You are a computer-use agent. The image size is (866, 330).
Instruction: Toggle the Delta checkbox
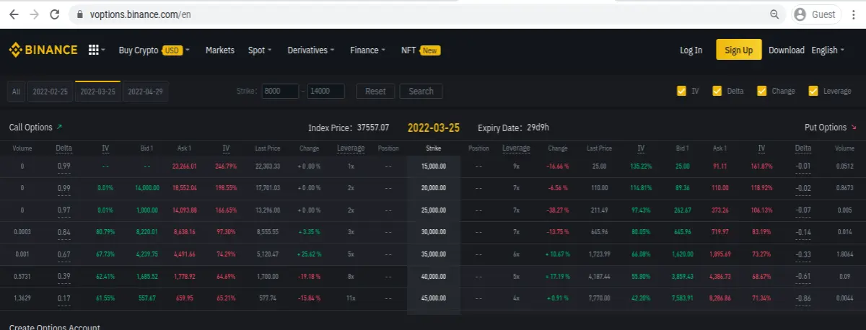click(717, 91)
